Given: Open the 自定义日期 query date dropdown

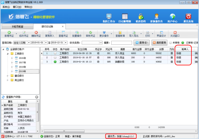Looking at the screenshot, I should pos(29,43).
